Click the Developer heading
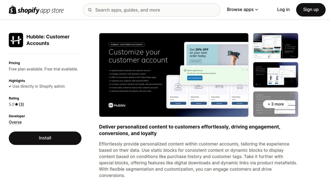The image size is (330, 178). [17, 116]
